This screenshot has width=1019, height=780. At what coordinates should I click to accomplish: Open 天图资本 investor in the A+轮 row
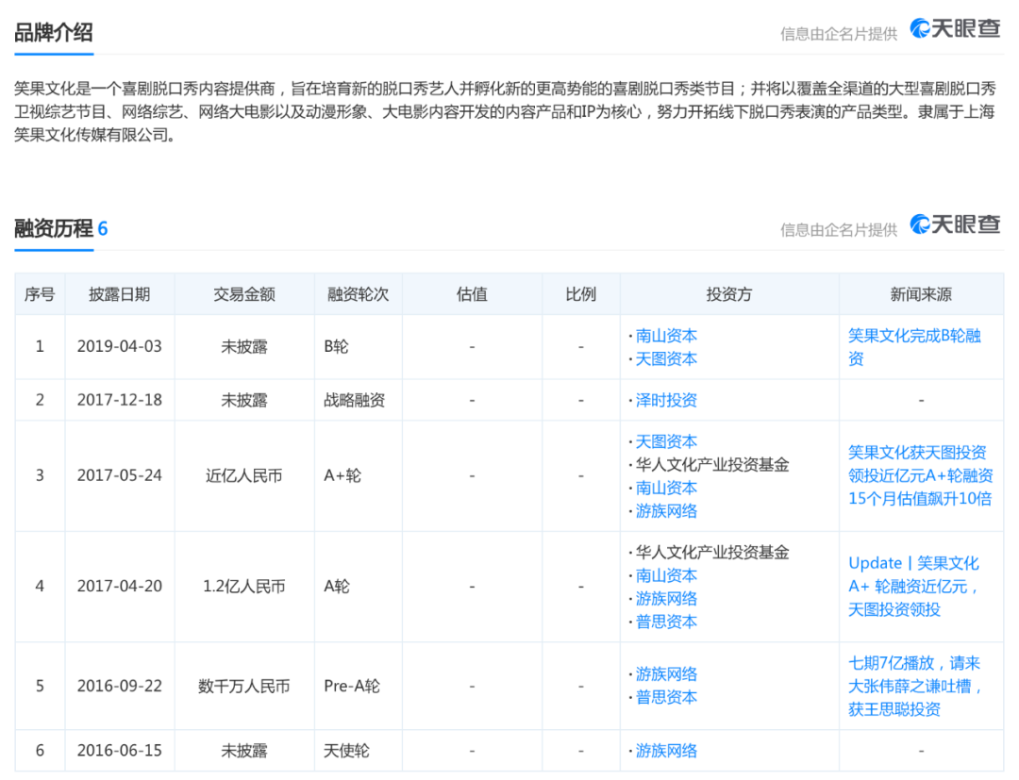(666, 441)
